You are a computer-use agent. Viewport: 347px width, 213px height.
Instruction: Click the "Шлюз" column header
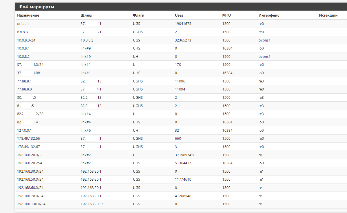click(x=86, y=15)
